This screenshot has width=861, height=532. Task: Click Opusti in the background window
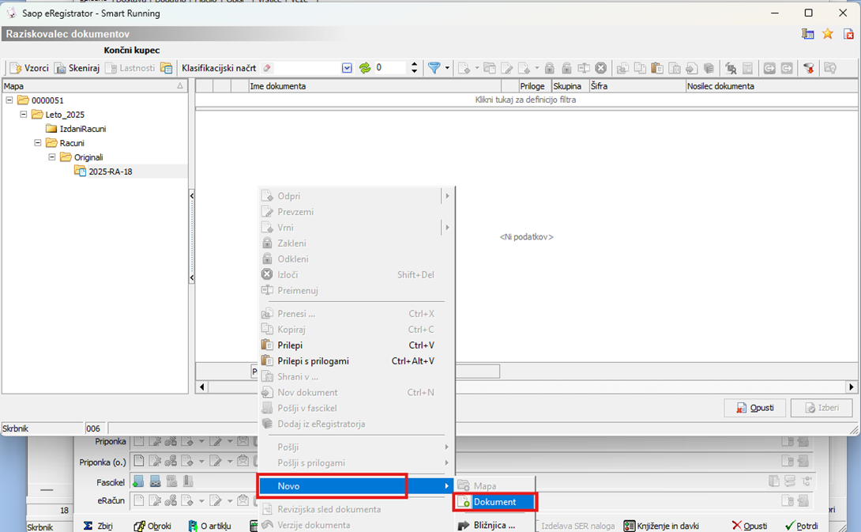tap(749, 526)
